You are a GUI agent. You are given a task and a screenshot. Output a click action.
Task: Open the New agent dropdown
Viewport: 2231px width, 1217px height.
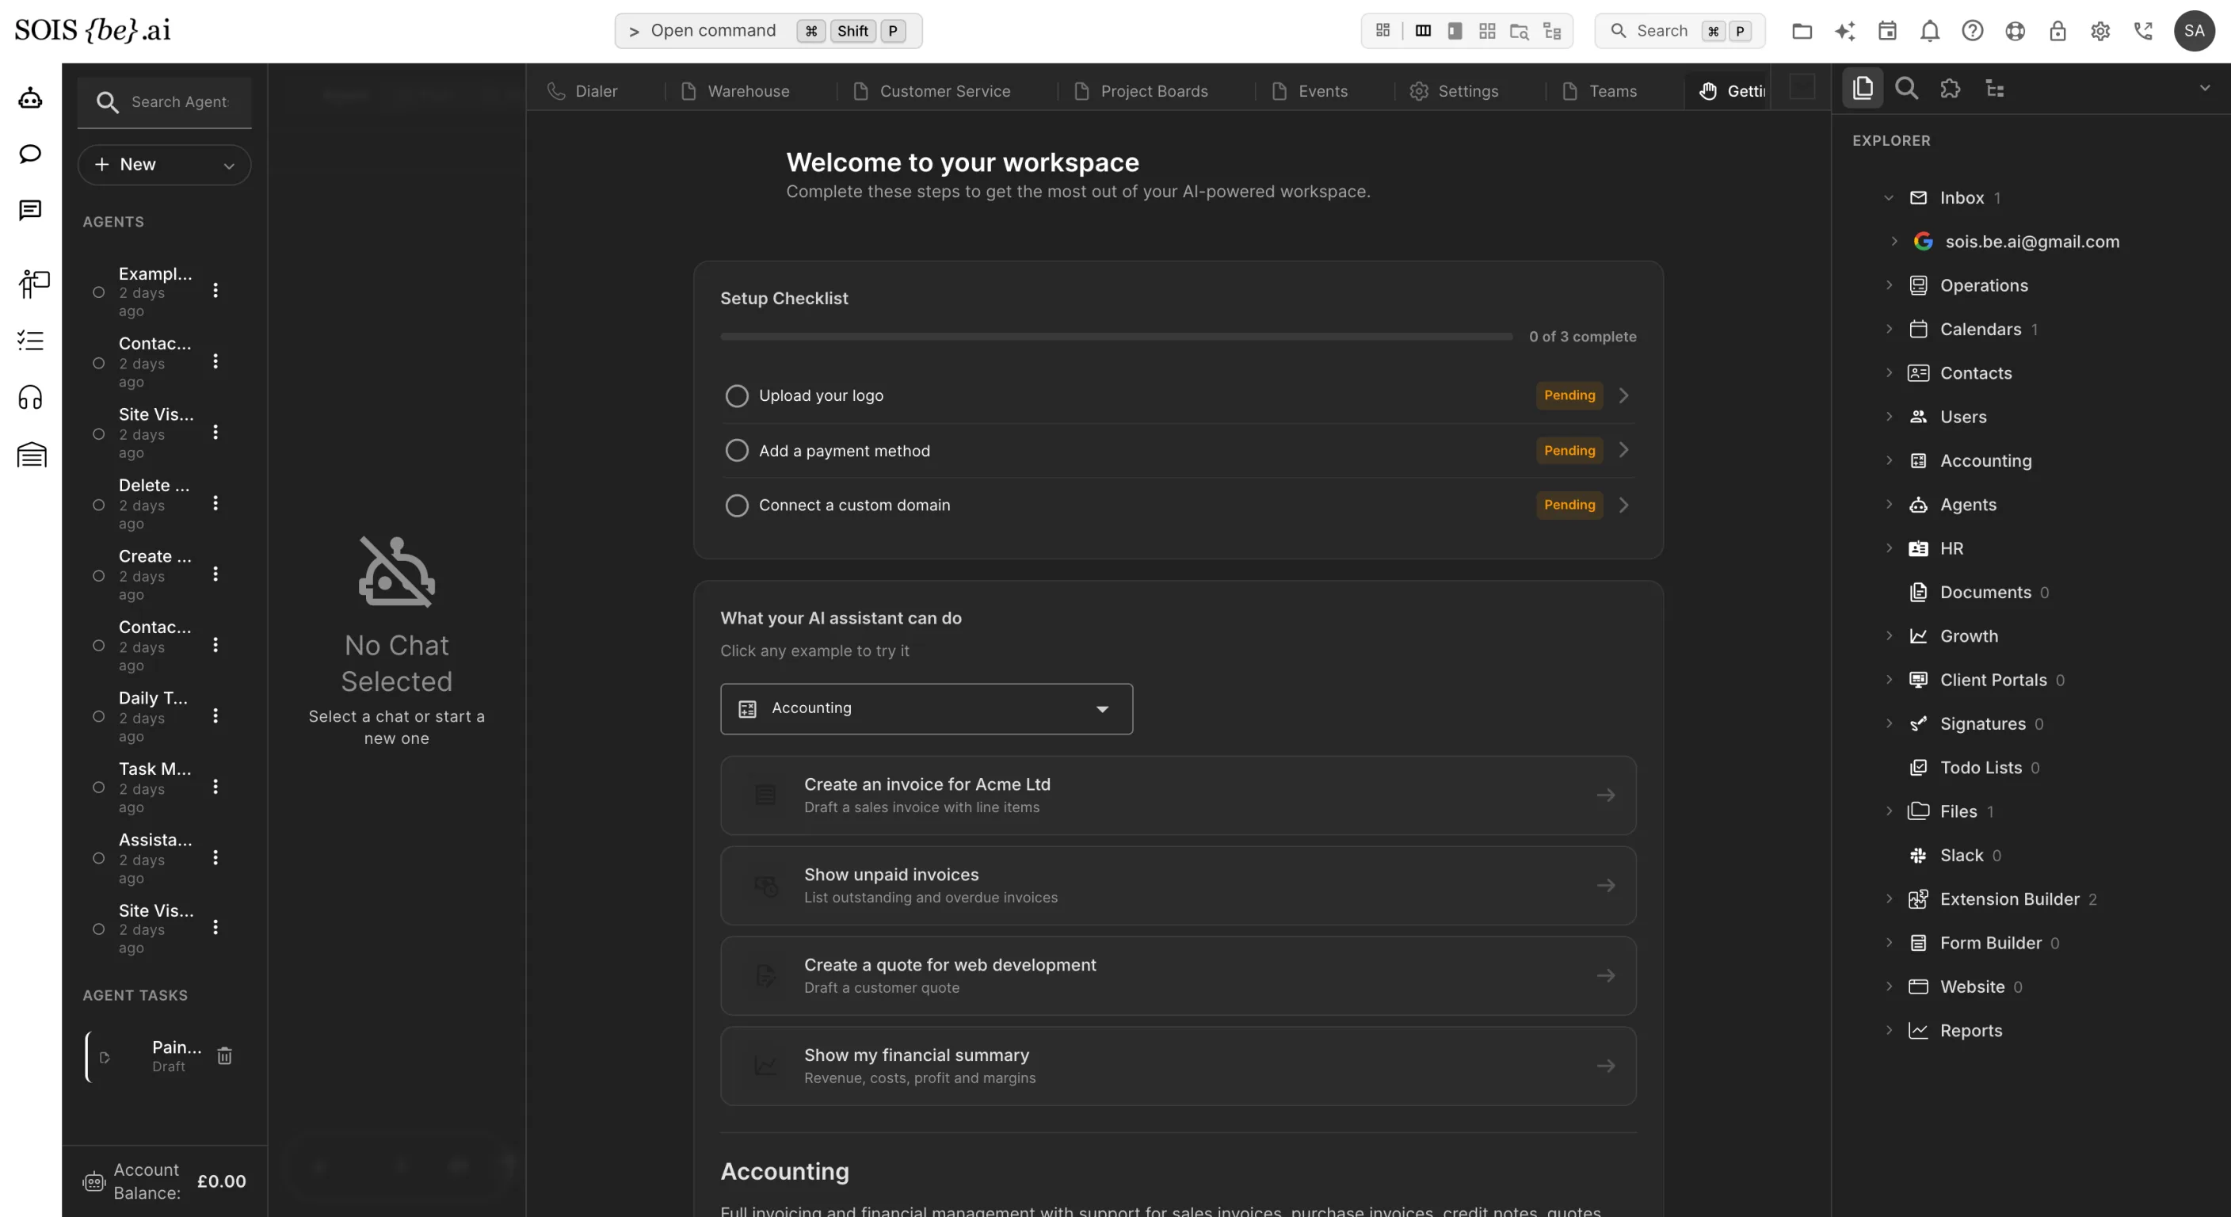coord(165,165)
